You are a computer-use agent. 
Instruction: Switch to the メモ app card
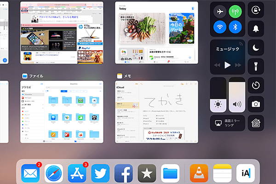pyautogui.click(x=156, y=112)
